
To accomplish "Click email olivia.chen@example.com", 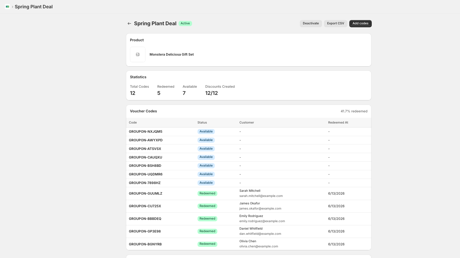I will point(259,247).
